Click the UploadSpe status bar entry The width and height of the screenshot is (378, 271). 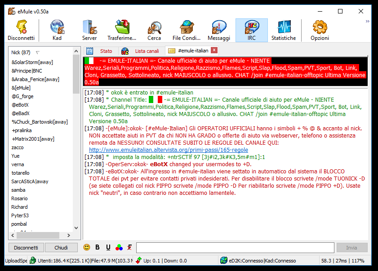[16, 261]
